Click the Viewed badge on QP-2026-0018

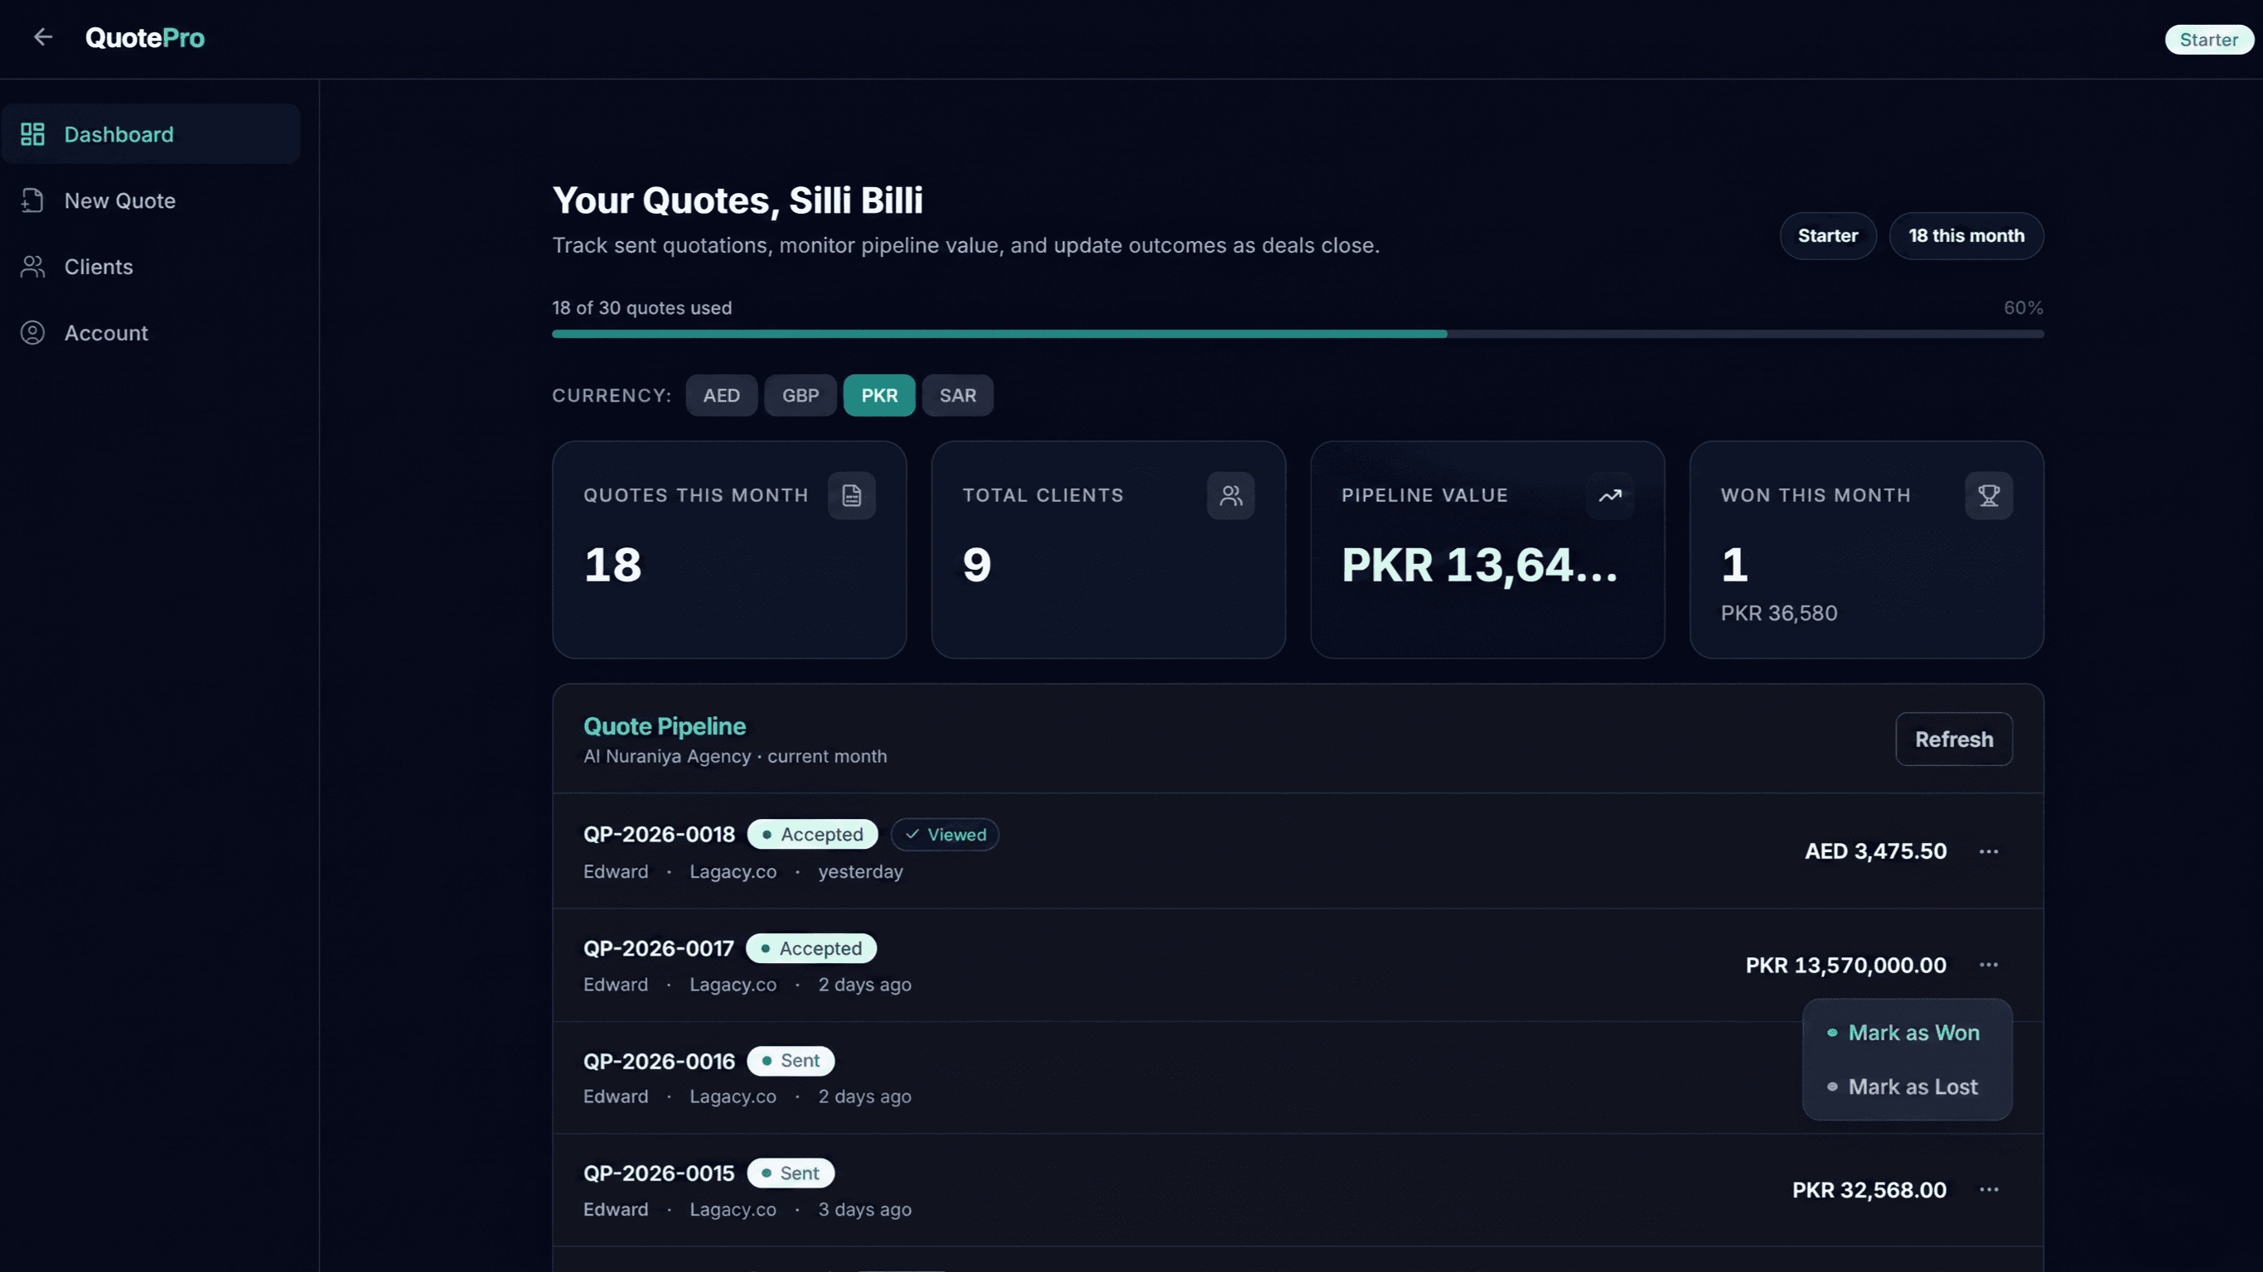coord(945,834)
